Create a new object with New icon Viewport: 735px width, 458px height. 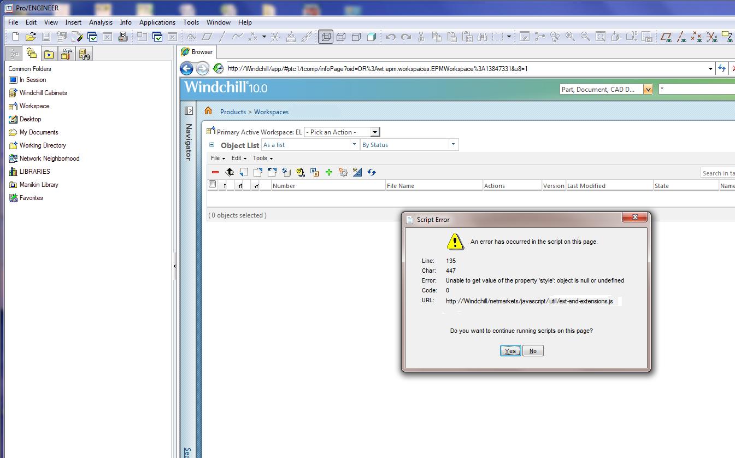point(15,37)
